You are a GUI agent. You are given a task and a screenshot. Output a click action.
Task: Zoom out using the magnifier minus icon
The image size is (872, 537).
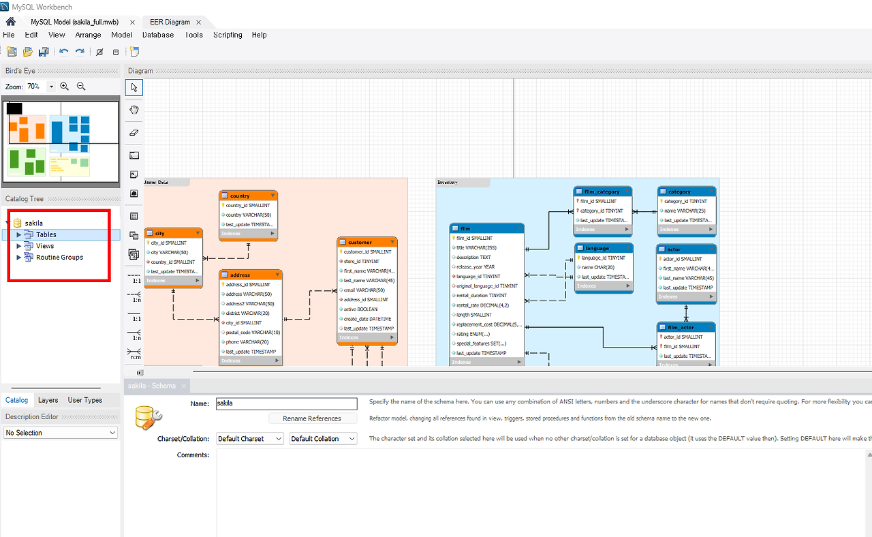tap(81, 87)
